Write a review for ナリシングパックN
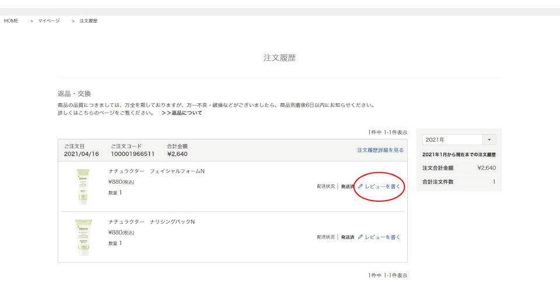This screenshot has width=560, height=284. (383, 237)
